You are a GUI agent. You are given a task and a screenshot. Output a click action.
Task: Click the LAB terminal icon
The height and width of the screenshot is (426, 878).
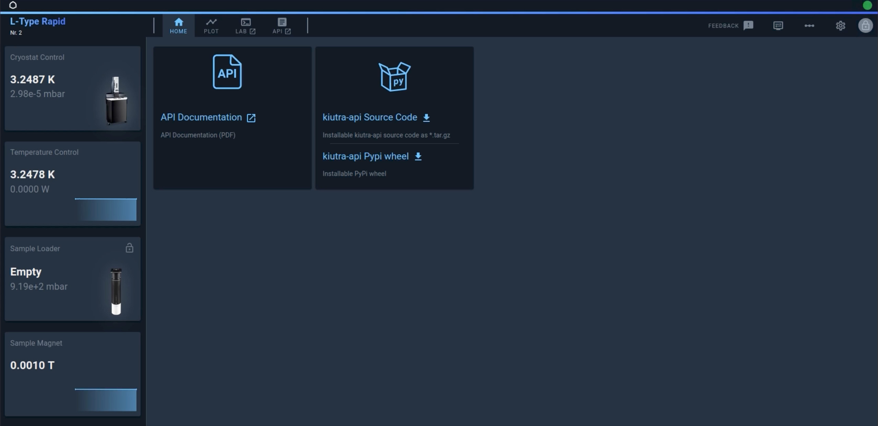[x=246, y=22]
